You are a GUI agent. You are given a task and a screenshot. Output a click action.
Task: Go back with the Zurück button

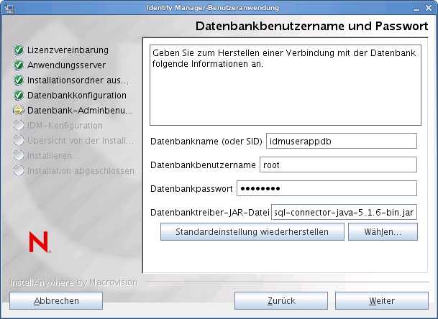pyautogui.click(x=281, y=301)
